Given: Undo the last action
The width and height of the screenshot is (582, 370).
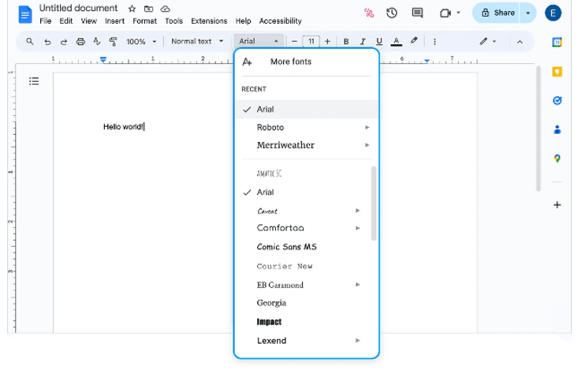Looking at the screenshot, I should 47,42.
